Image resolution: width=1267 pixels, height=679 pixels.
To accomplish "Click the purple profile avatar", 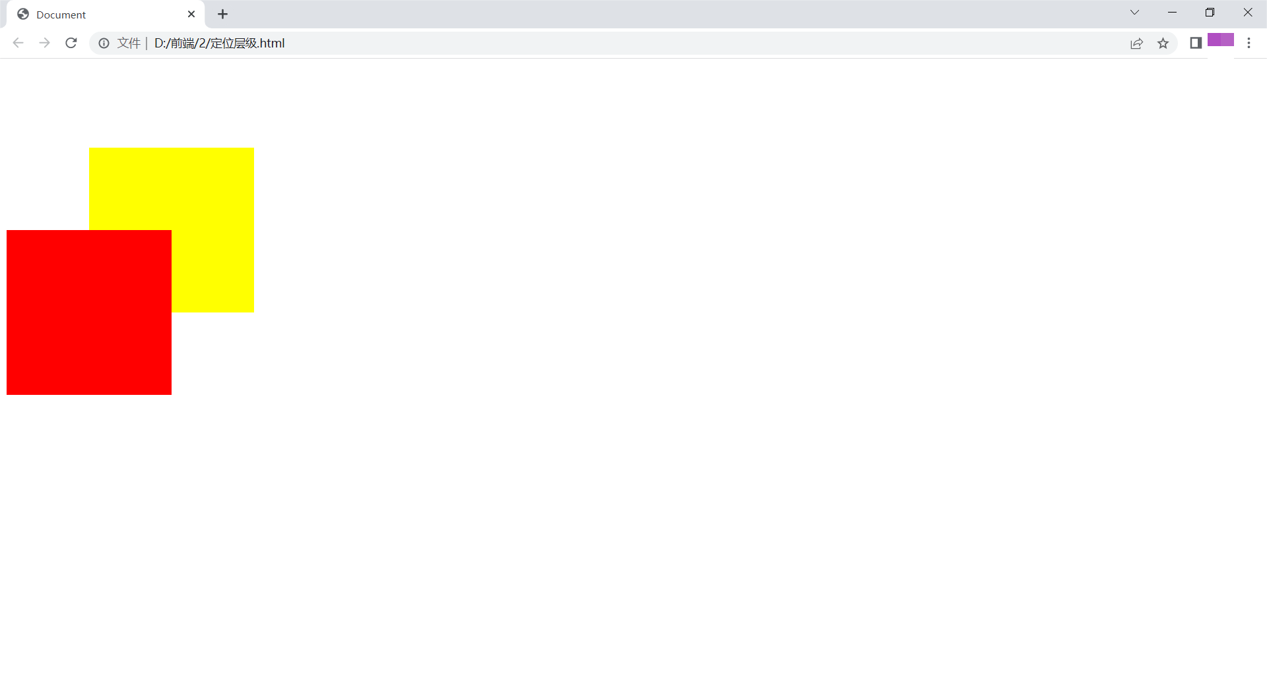I will [x=1221, y=40].
